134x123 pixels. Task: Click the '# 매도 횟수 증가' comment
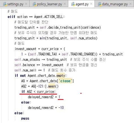[62, 70]
